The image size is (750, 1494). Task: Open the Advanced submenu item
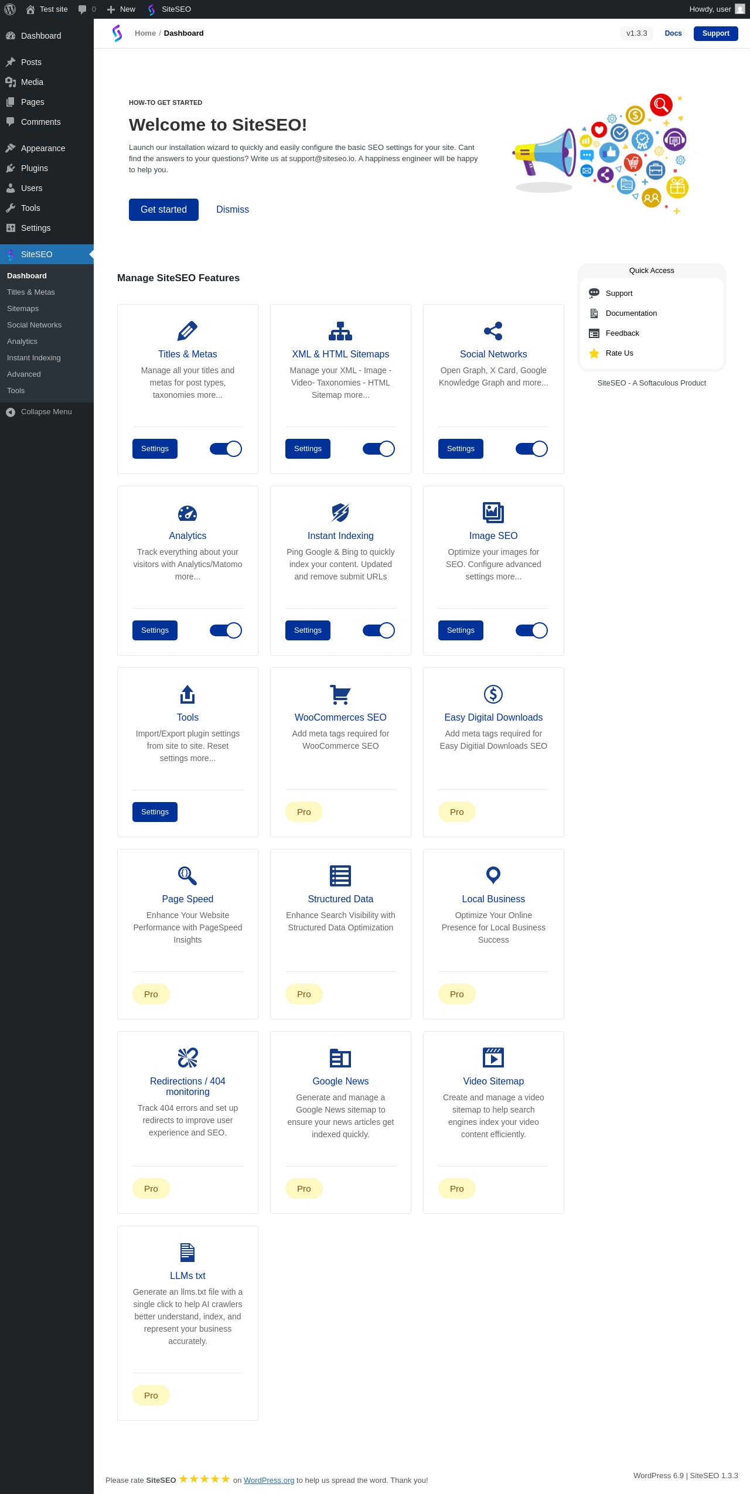point(47,374)
